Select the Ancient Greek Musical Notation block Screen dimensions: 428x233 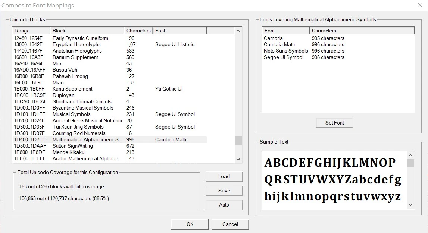point(110,120)
